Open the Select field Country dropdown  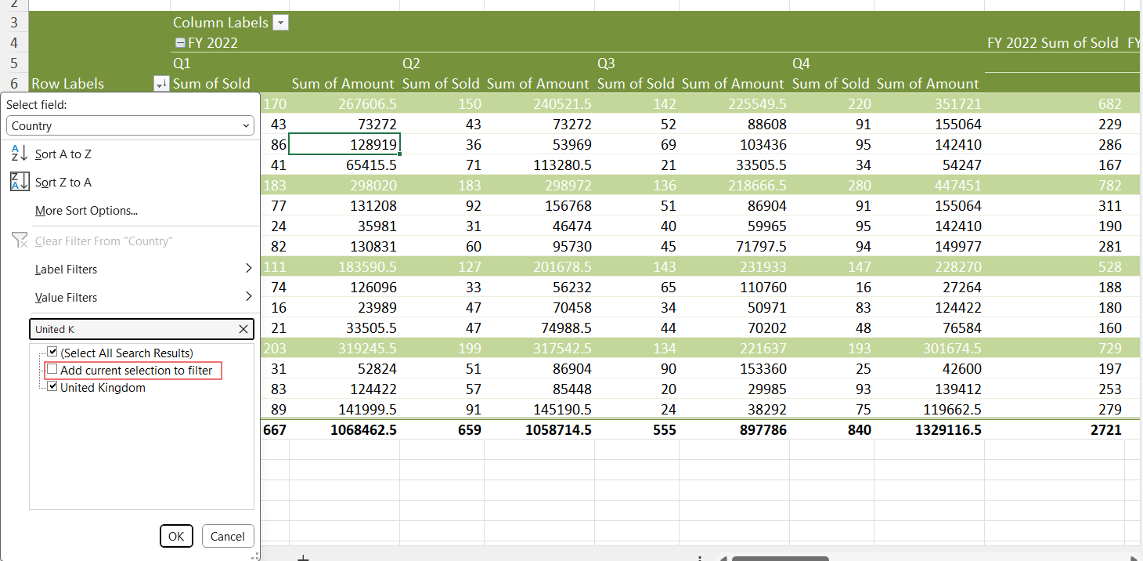(x=130, y=125)
